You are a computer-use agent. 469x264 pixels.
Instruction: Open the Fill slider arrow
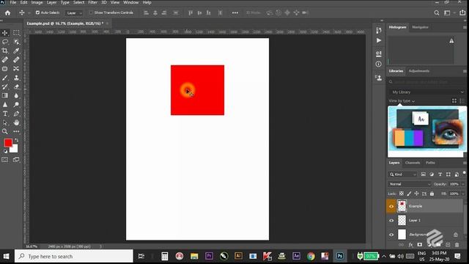tap(462, 194)
